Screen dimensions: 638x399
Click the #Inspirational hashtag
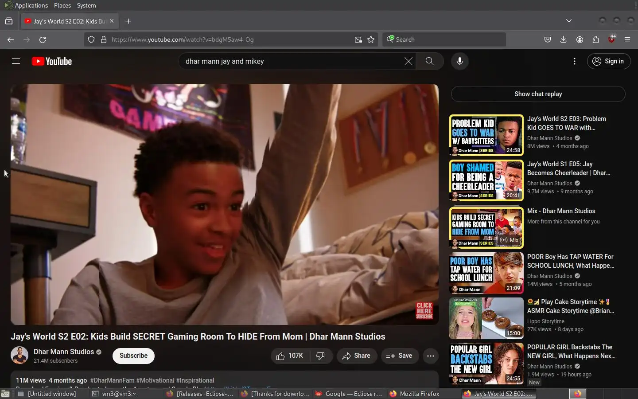click(x=195, y=380)
